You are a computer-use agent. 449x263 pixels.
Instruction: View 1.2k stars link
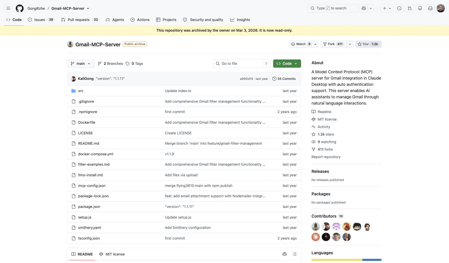[x=323, y=134]
